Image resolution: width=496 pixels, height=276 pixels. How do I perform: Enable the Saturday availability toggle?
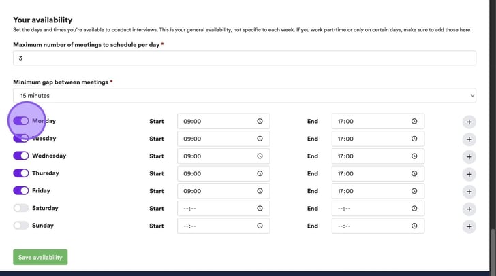pos(21,209)
